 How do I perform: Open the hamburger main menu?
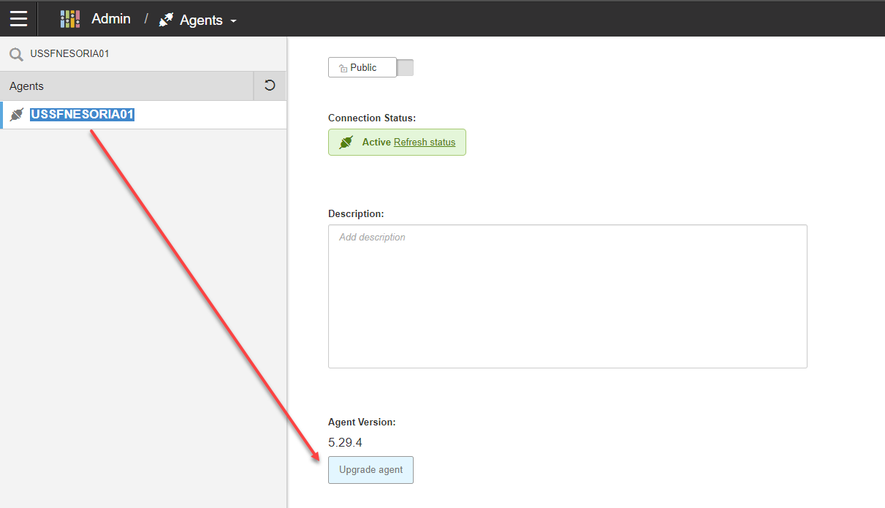[18, 19]
